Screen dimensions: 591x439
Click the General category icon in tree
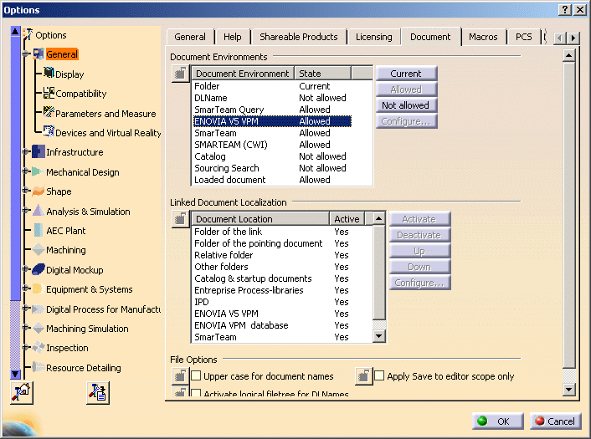pos(38,54)
